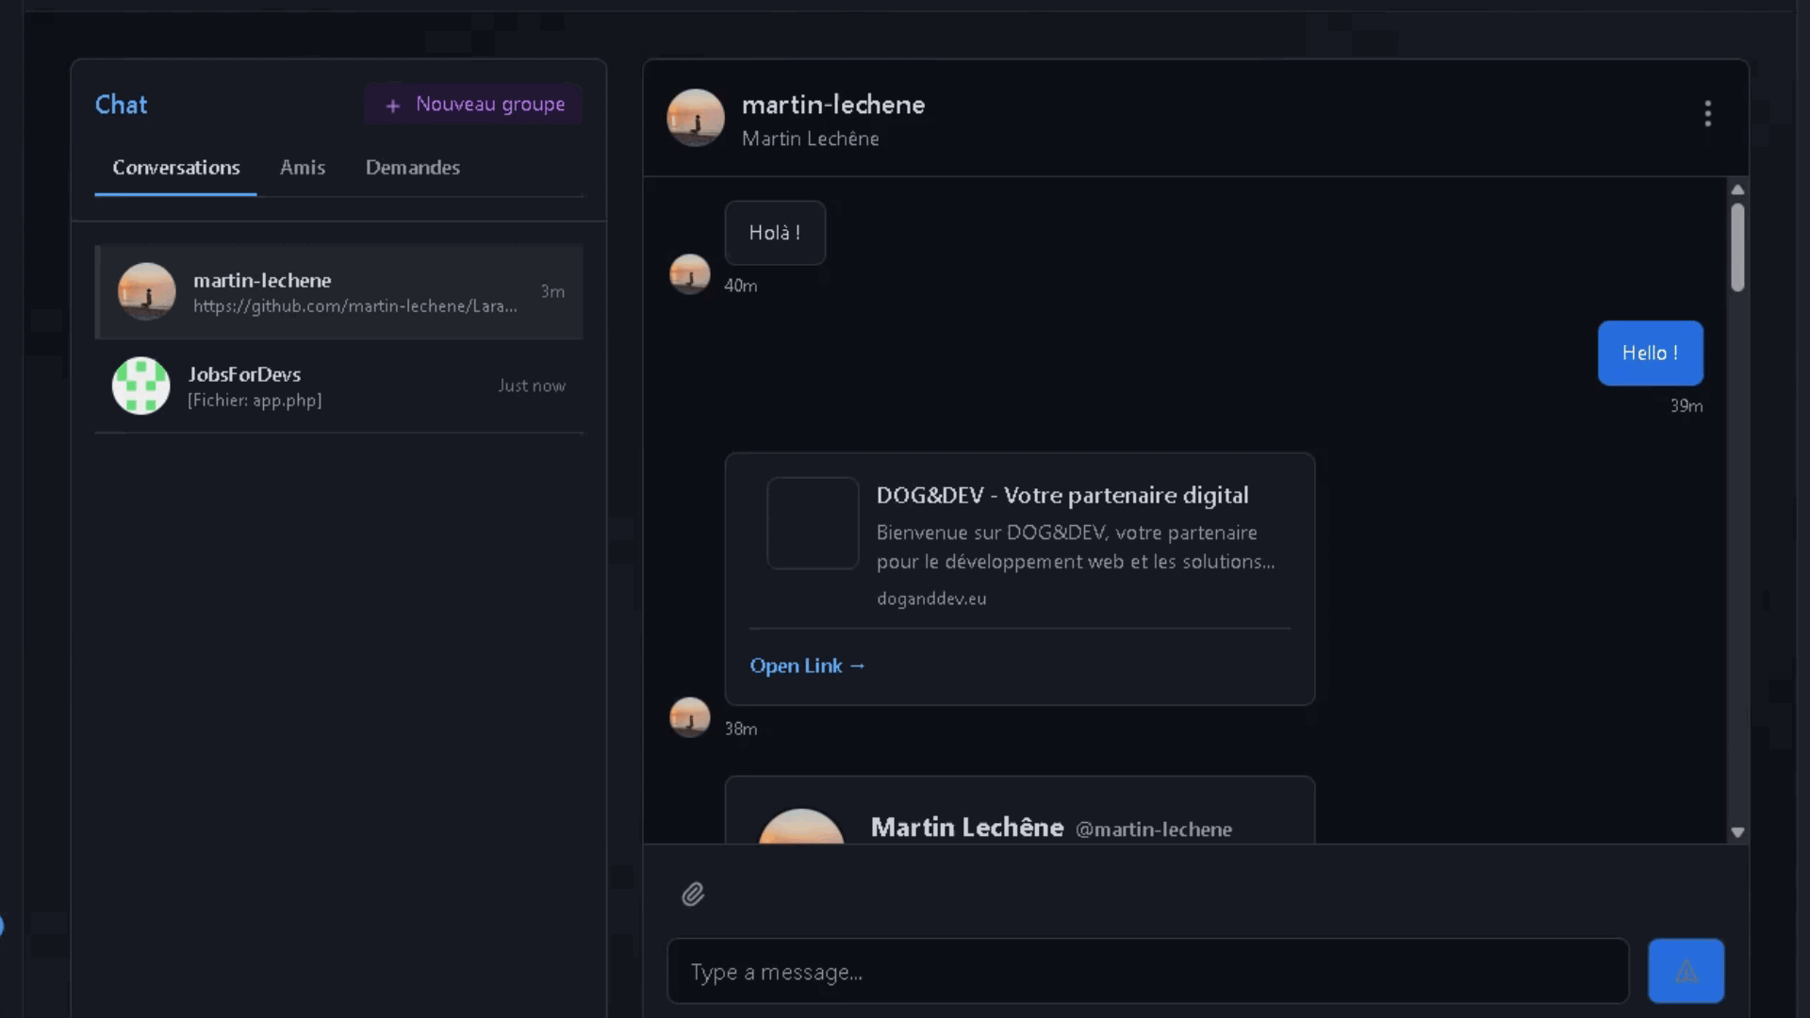Open the Open Link hyperlink

807,665
